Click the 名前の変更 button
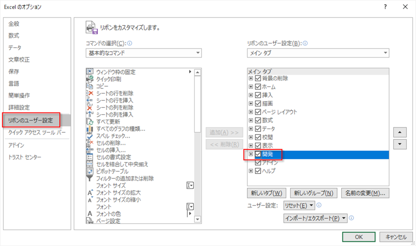This screenshot has height=246, width=416. click(365, 193)
